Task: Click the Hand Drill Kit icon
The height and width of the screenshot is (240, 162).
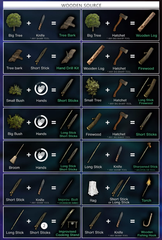Action: (69, 56)
